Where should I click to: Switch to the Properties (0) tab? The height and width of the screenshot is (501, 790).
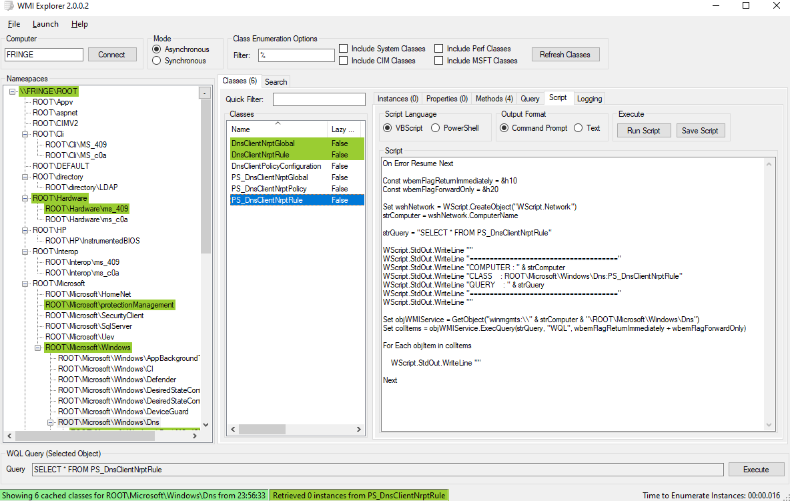(447, 99)
